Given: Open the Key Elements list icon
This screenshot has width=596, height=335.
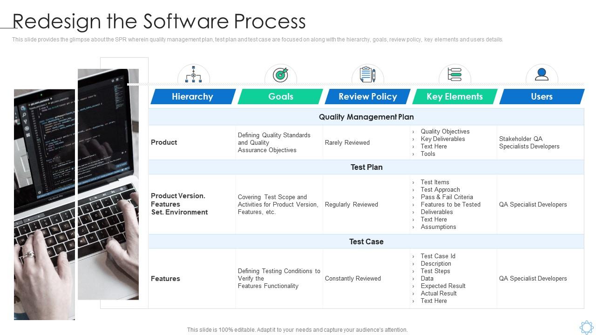Looking at the screenshot, I should [x=454, y=74].
